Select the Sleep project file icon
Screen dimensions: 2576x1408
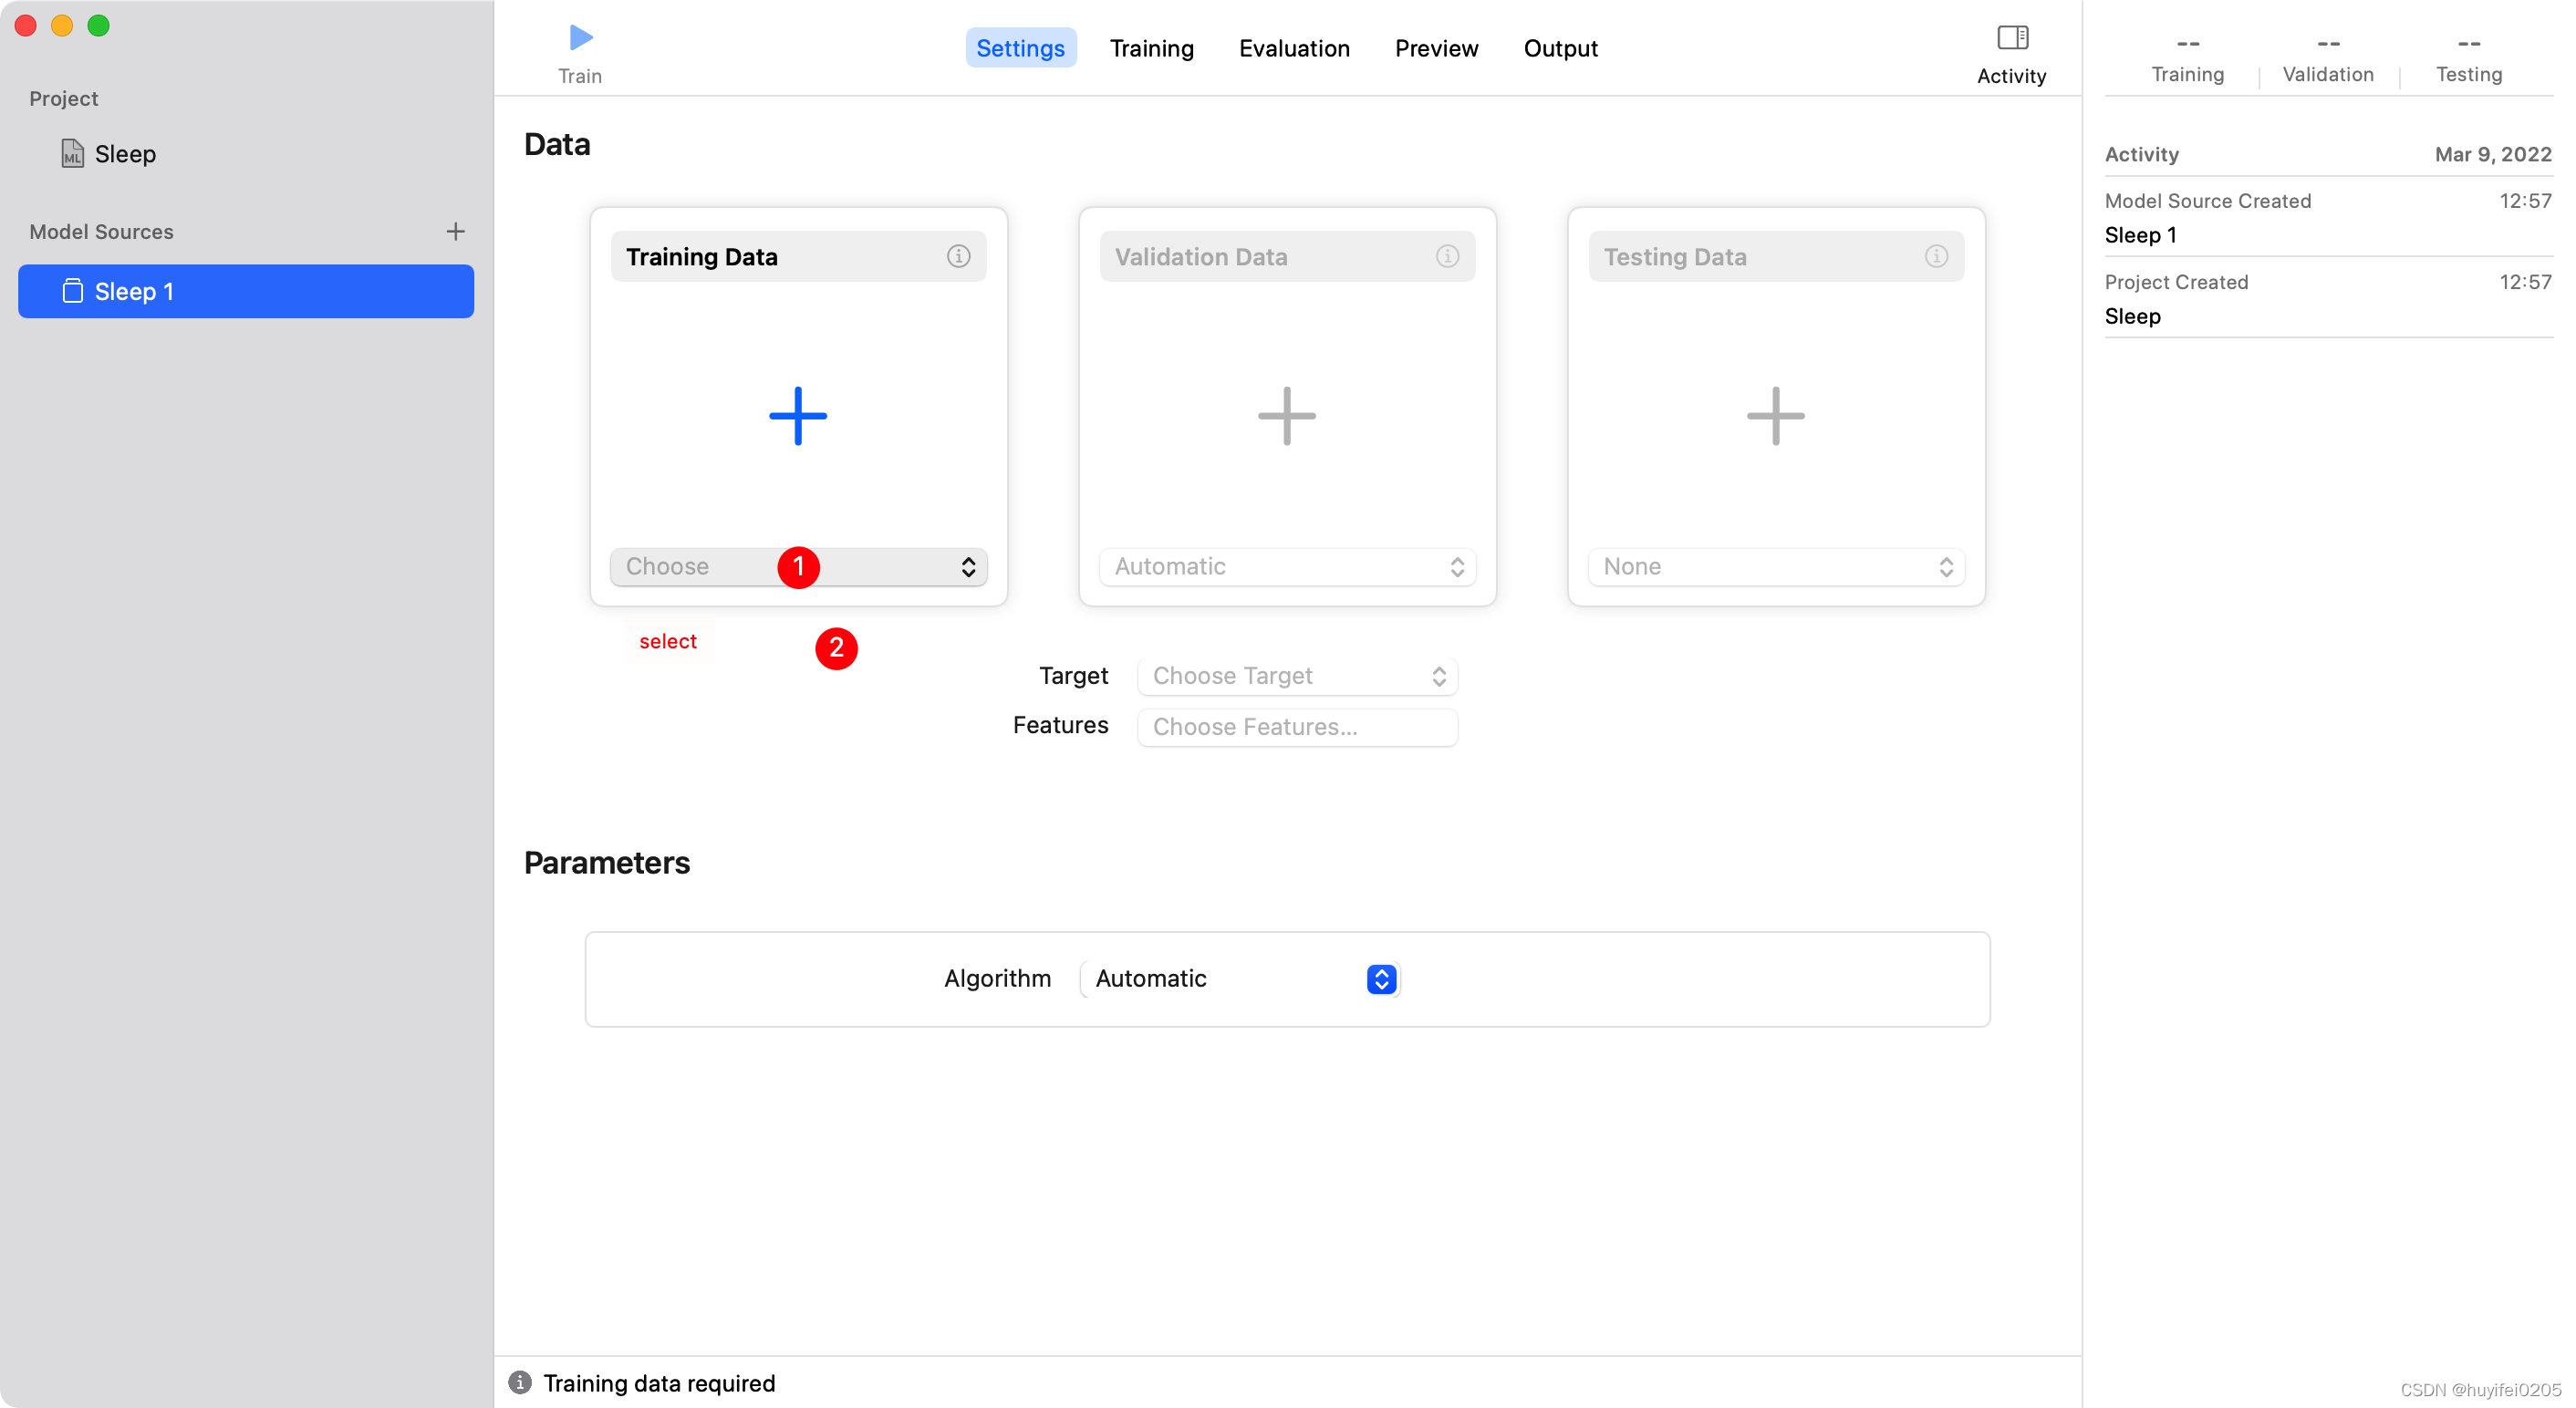click(x=72, y=154)
